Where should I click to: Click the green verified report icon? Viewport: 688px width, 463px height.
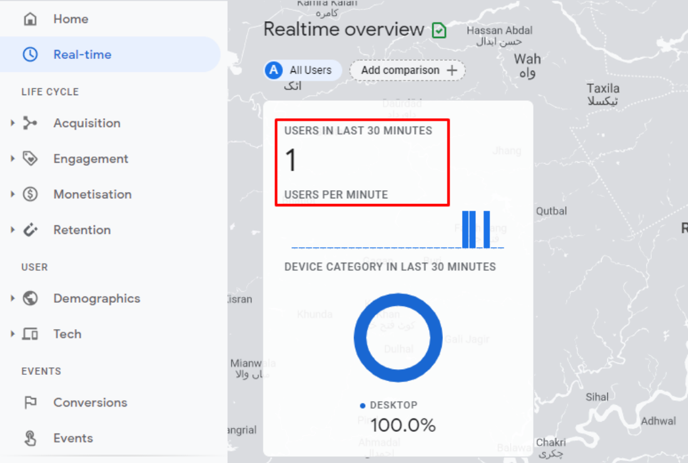[x=439, y=30]
